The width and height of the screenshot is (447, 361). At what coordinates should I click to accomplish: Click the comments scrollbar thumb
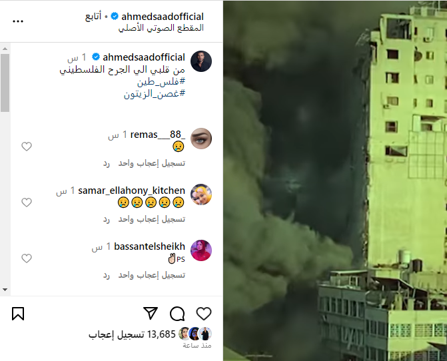tap(5, 83)
